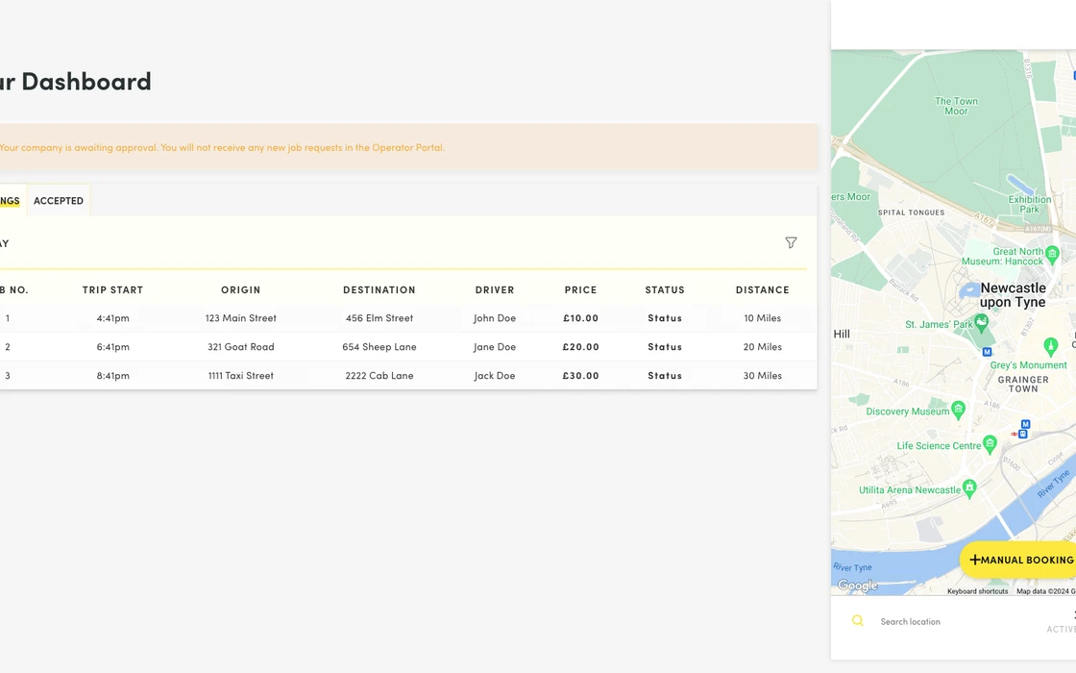
Task: Click the 10 Miles distance cell
Action: pyautogui.click(x=763, y=318)
